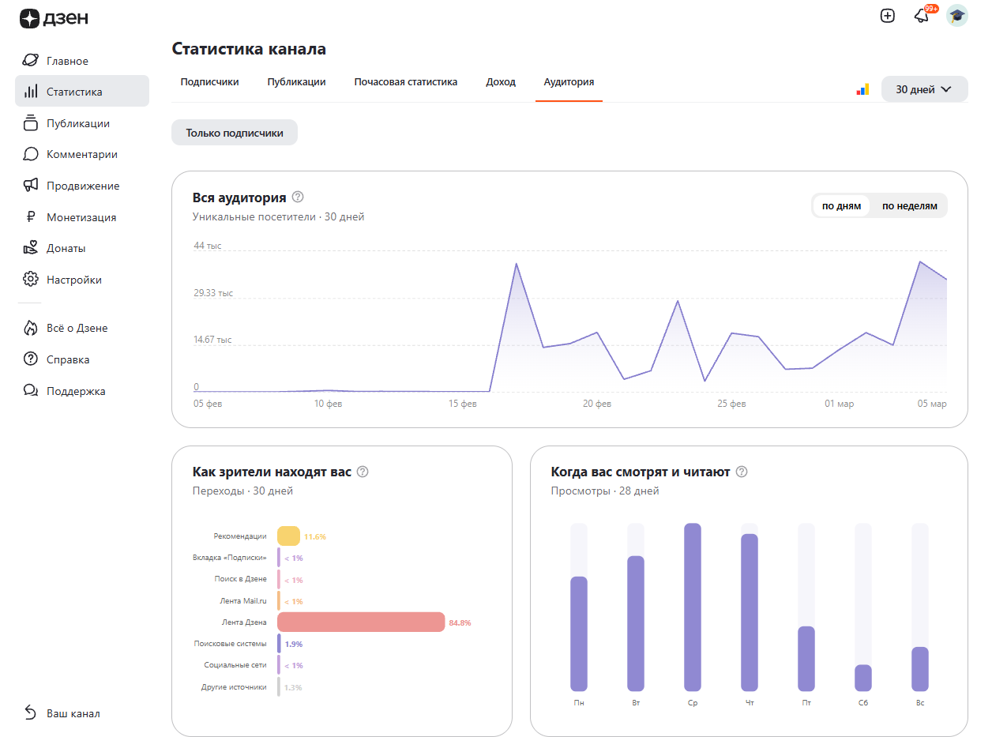Viewport: 992px width, 737px height.
Task: Toggle the Только подписчики filter
Action: tap(235, 133)
